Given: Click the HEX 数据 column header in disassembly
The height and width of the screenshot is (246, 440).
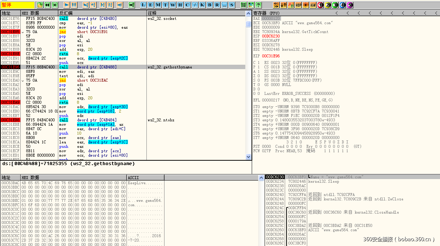Looking at the screenshot, I should 30,13.
